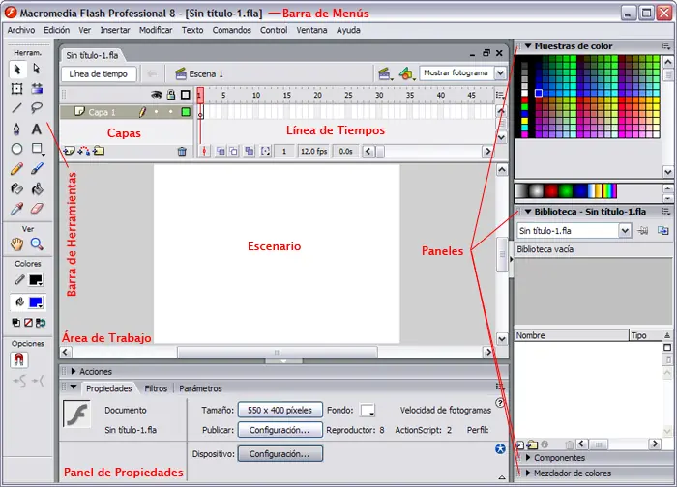Toggle lock for all layers via padlock icon

[x=170, y=95]
